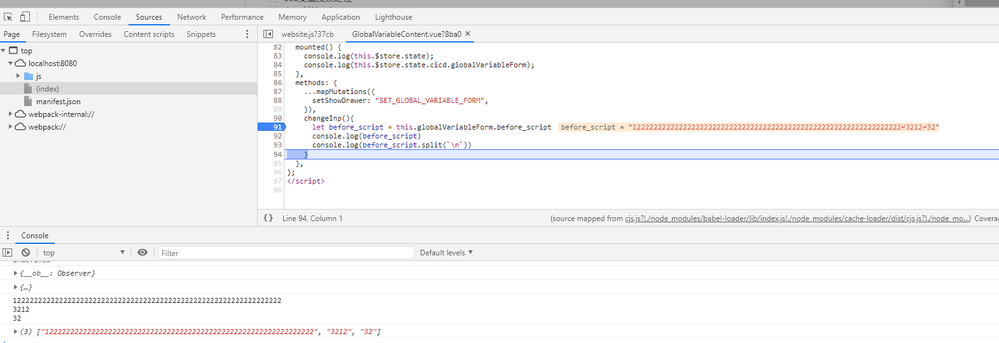The height and width of the screenshot is (343, 999).
Task: Open the Lighthouse panel tab
Action: point(393,17)
